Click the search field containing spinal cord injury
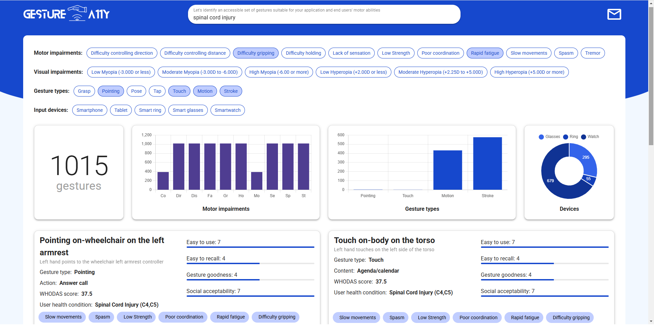The image size is (654, 326). click(x=324, y=14)
